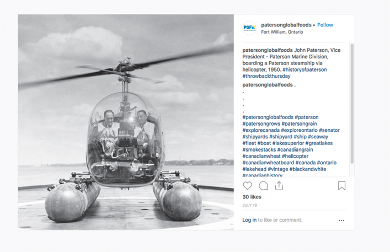Screen dimensions: 390x252
Task: Follow the patersonglobalfoods account
Action: pos(325,25)
